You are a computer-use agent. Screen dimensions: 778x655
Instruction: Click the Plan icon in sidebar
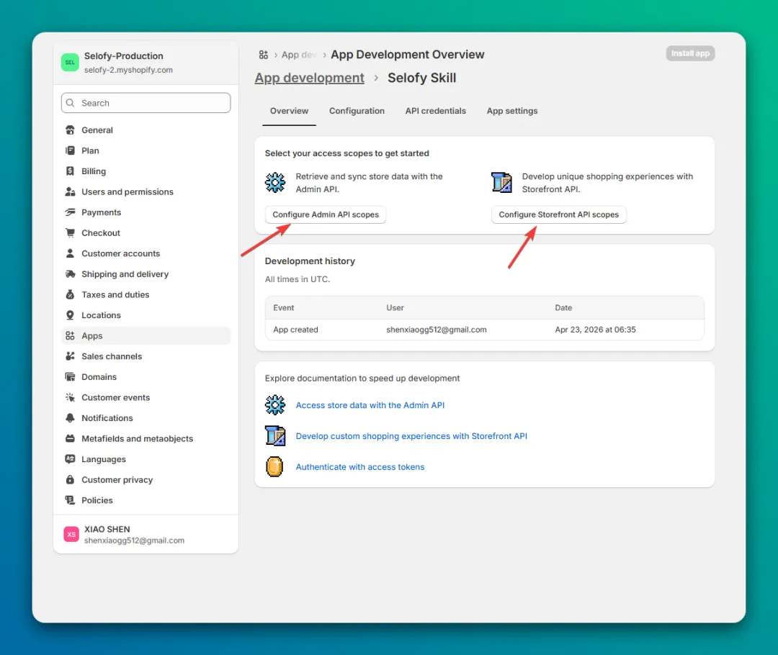70,150
